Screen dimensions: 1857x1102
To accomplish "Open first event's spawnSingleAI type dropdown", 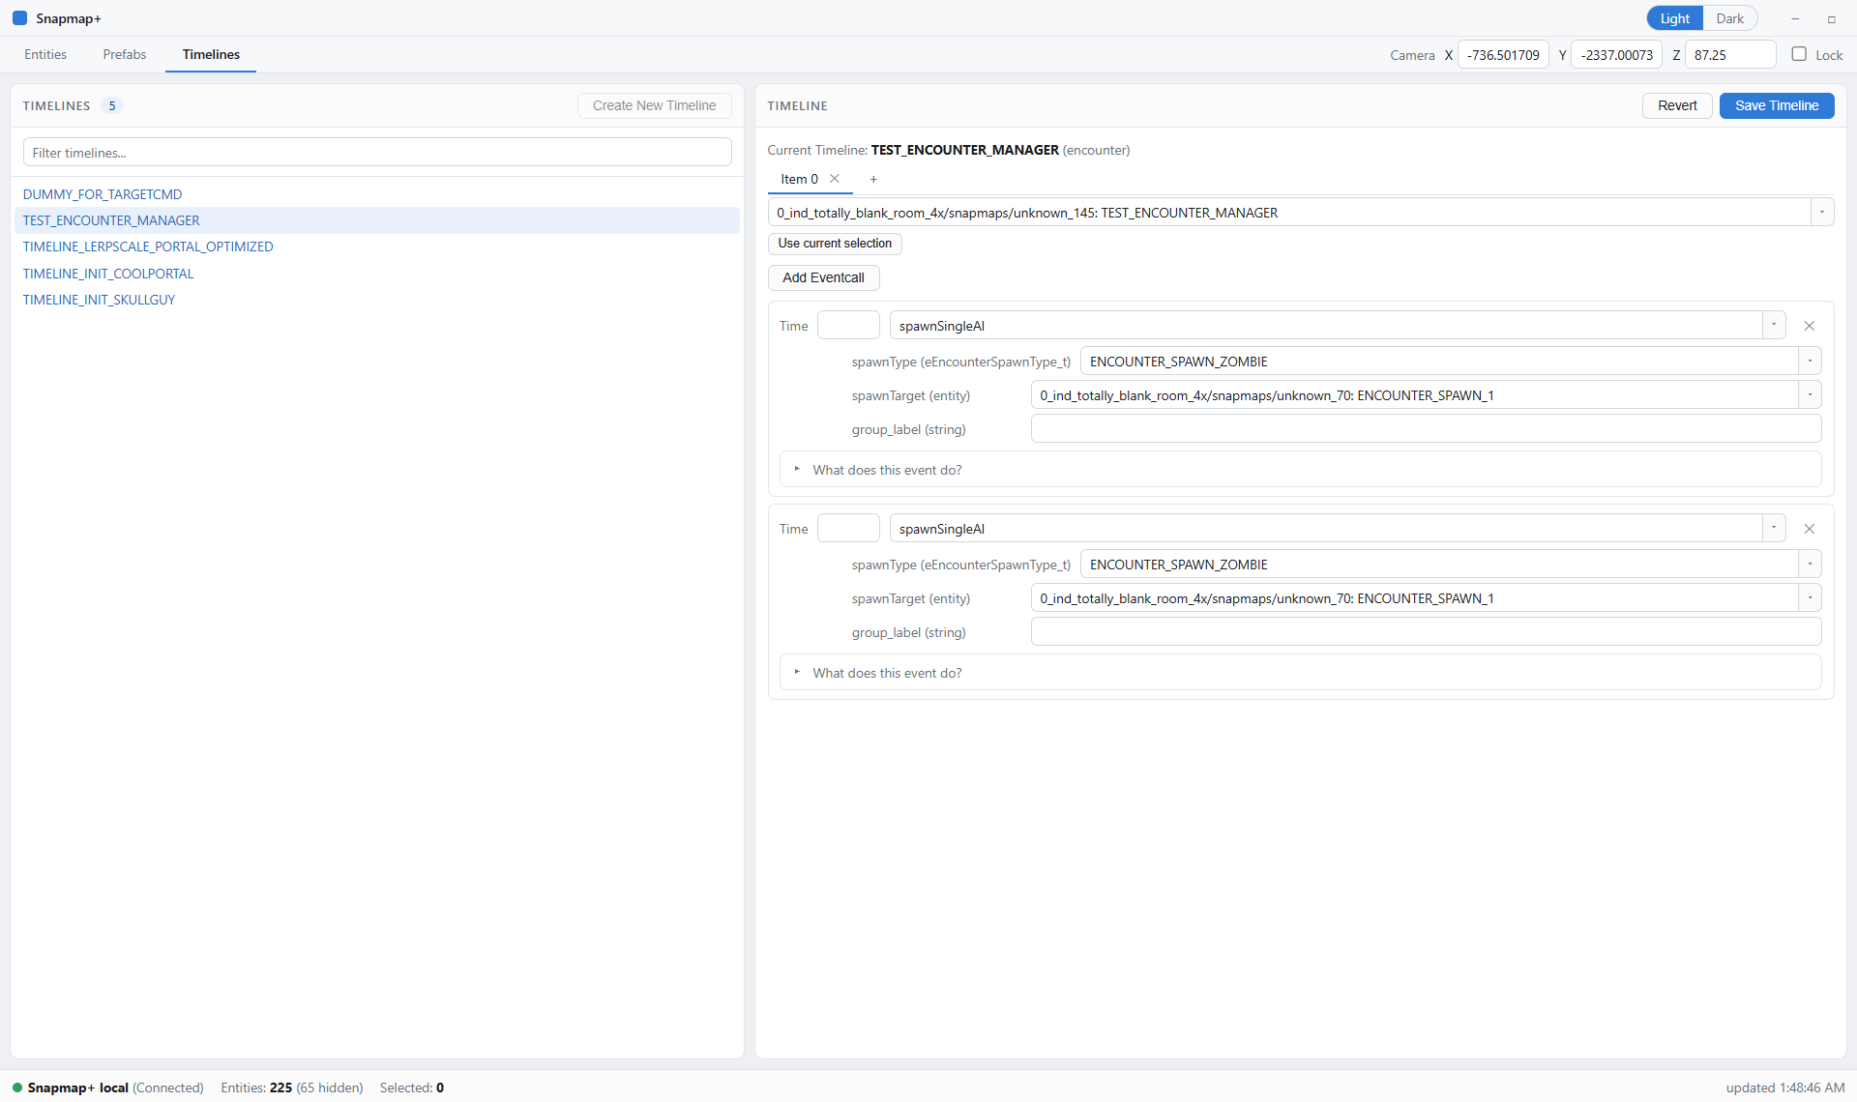I will point(1774,326).
